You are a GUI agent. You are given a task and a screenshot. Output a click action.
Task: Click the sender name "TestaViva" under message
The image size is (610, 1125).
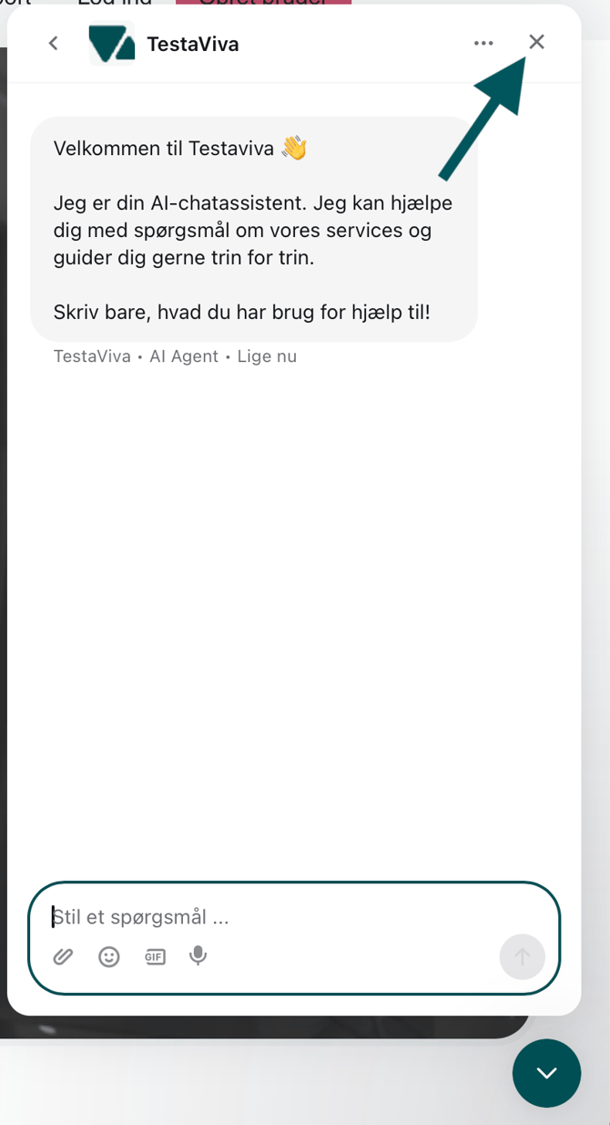(92, 356)
